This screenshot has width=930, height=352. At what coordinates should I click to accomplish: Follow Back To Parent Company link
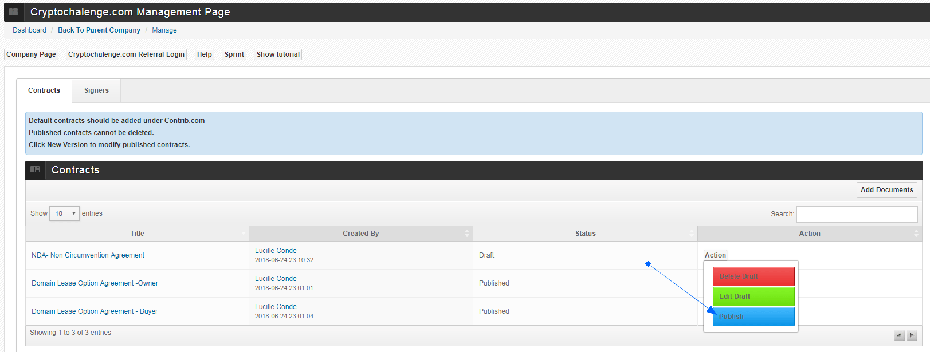[x=99, y=30]
